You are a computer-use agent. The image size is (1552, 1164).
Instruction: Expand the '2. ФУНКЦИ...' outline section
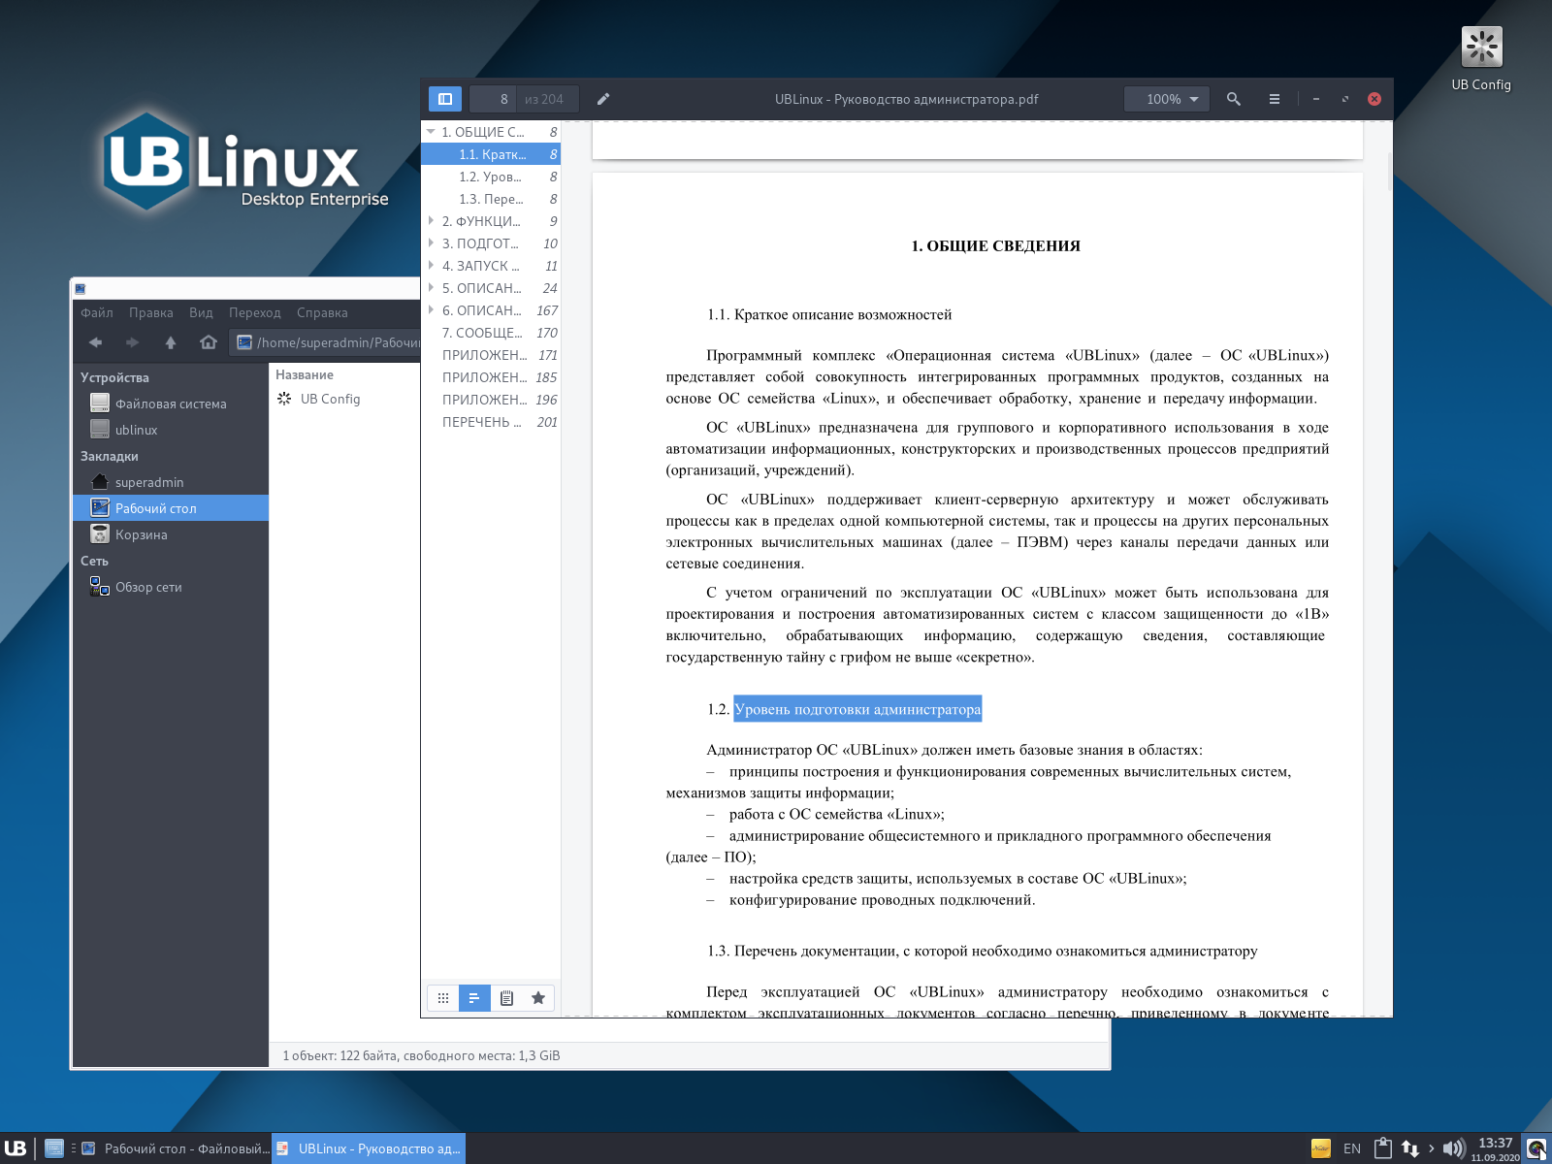coord(431,221)
